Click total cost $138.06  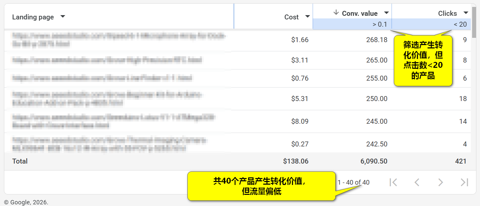[x=296, y=161]
